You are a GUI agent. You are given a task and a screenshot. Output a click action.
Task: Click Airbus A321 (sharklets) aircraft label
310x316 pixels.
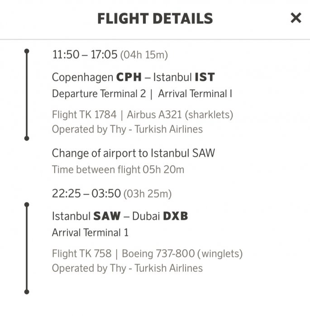tap(180, 115)
